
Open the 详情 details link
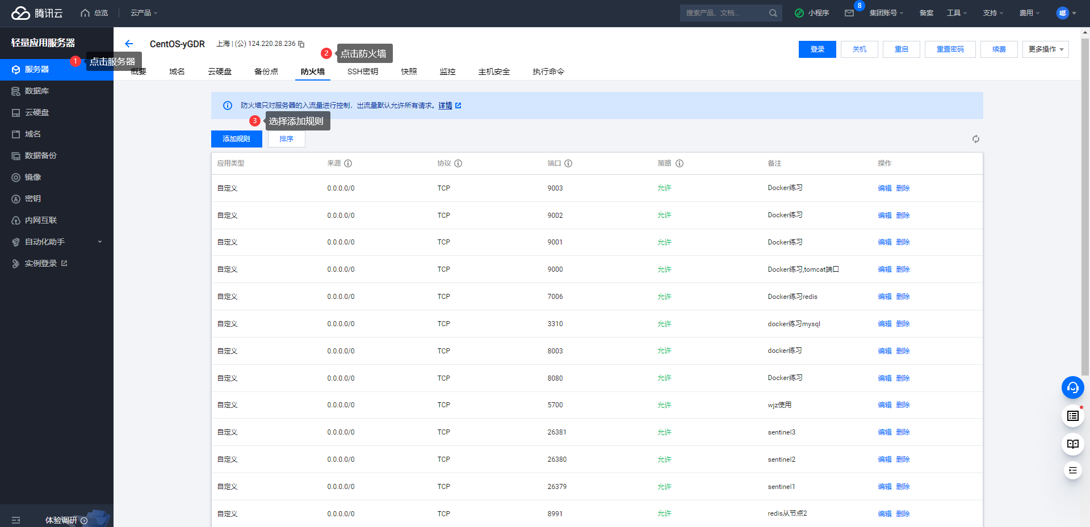[x=449, y=106]
